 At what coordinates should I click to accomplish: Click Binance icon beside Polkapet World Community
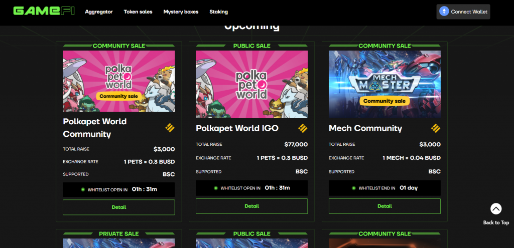(170, 128)
